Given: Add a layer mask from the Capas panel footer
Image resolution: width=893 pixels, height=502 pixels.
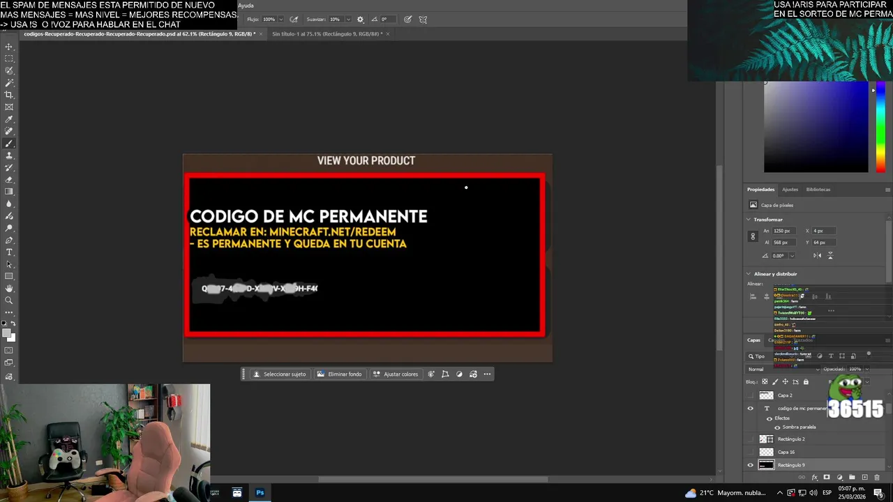Looking at the screenshot, I should pyautogui.click(x=827, y=478).
